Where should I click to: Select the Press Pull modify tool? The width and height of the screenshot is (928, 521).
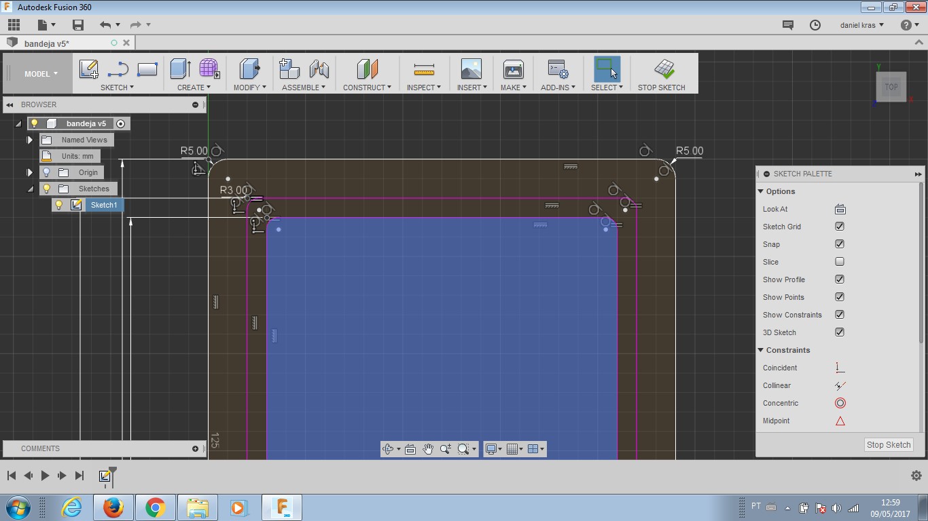[x=250, y=69]
